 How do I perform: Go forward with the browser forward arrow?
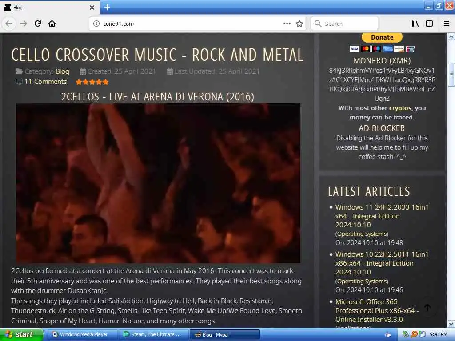pyautogui.click(x=24, y=24)
